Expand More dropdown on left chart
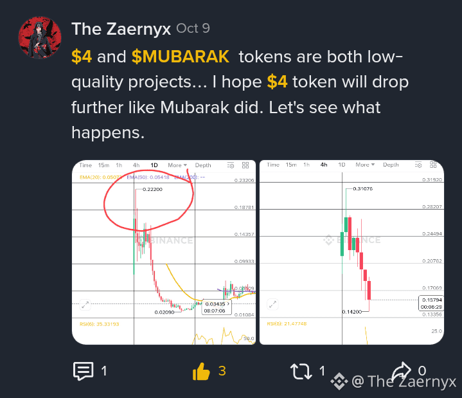 [177, 165]
